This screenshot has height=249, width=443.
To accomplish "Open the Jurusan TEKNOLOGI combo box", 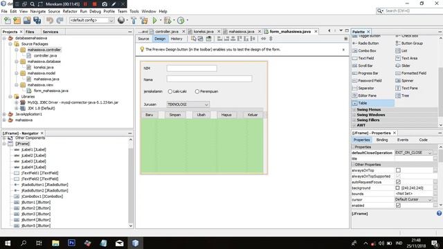I will tap(188, 104).
